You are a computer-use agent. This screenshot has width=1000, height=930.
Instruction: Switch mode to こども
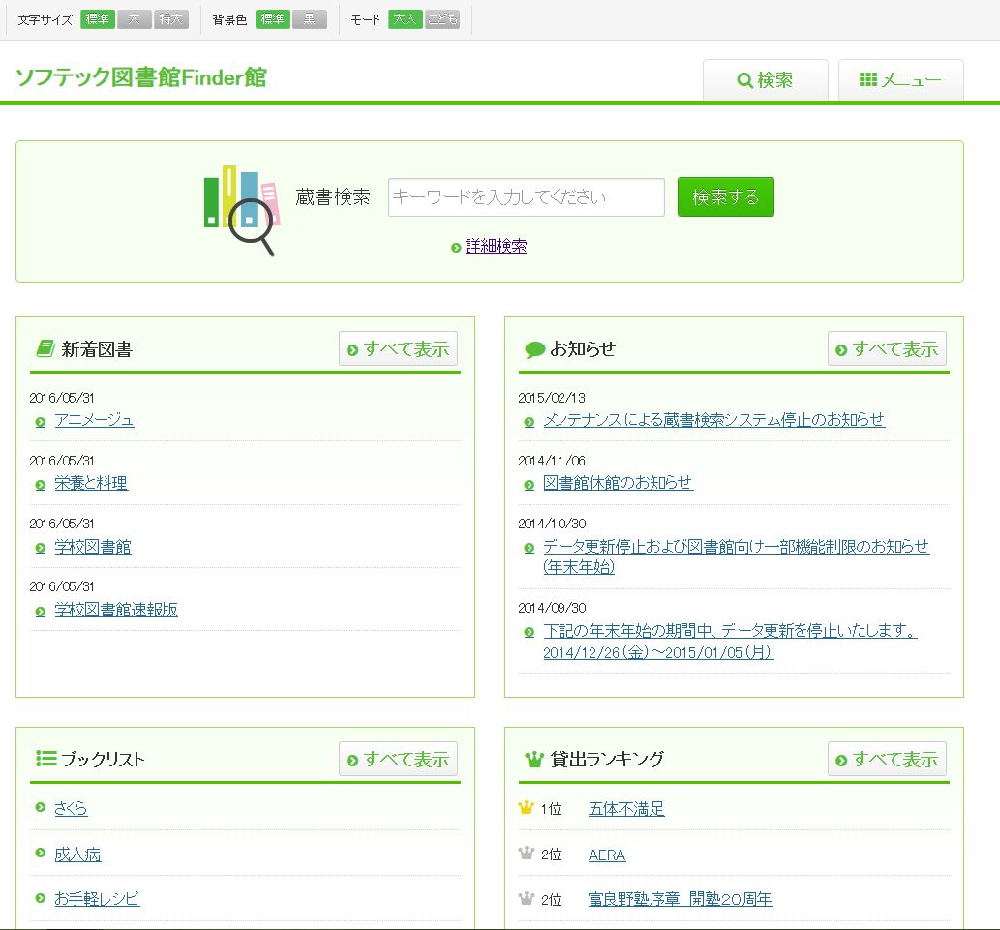pyautogui.click(x=442, y=19)
